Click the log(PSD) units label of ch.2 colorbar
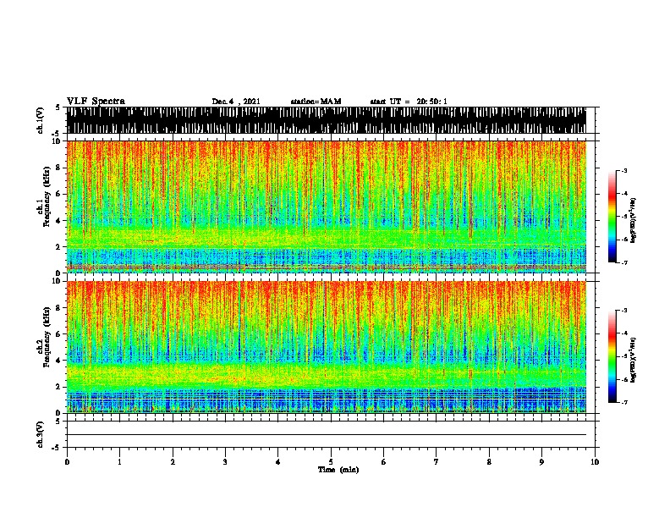Screen dimensions: 670x518 (x=634, y=360)
